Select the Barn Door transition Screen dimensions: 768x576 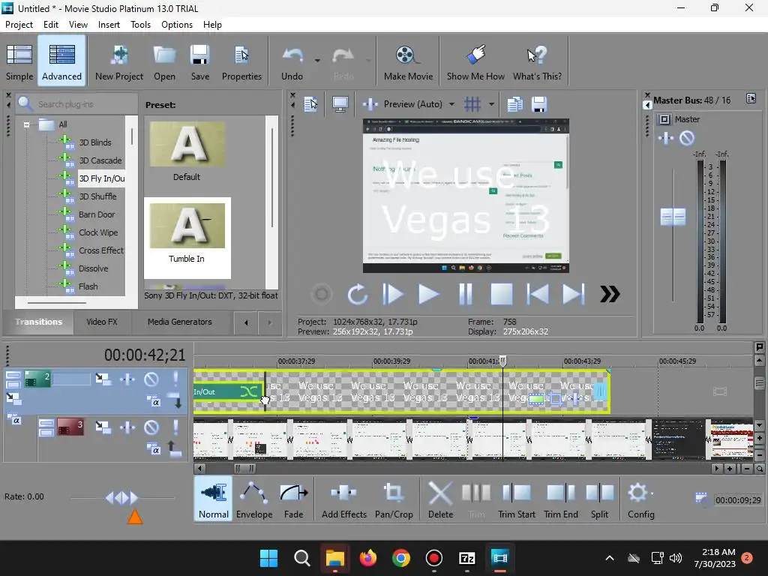[x=97, y=214]
